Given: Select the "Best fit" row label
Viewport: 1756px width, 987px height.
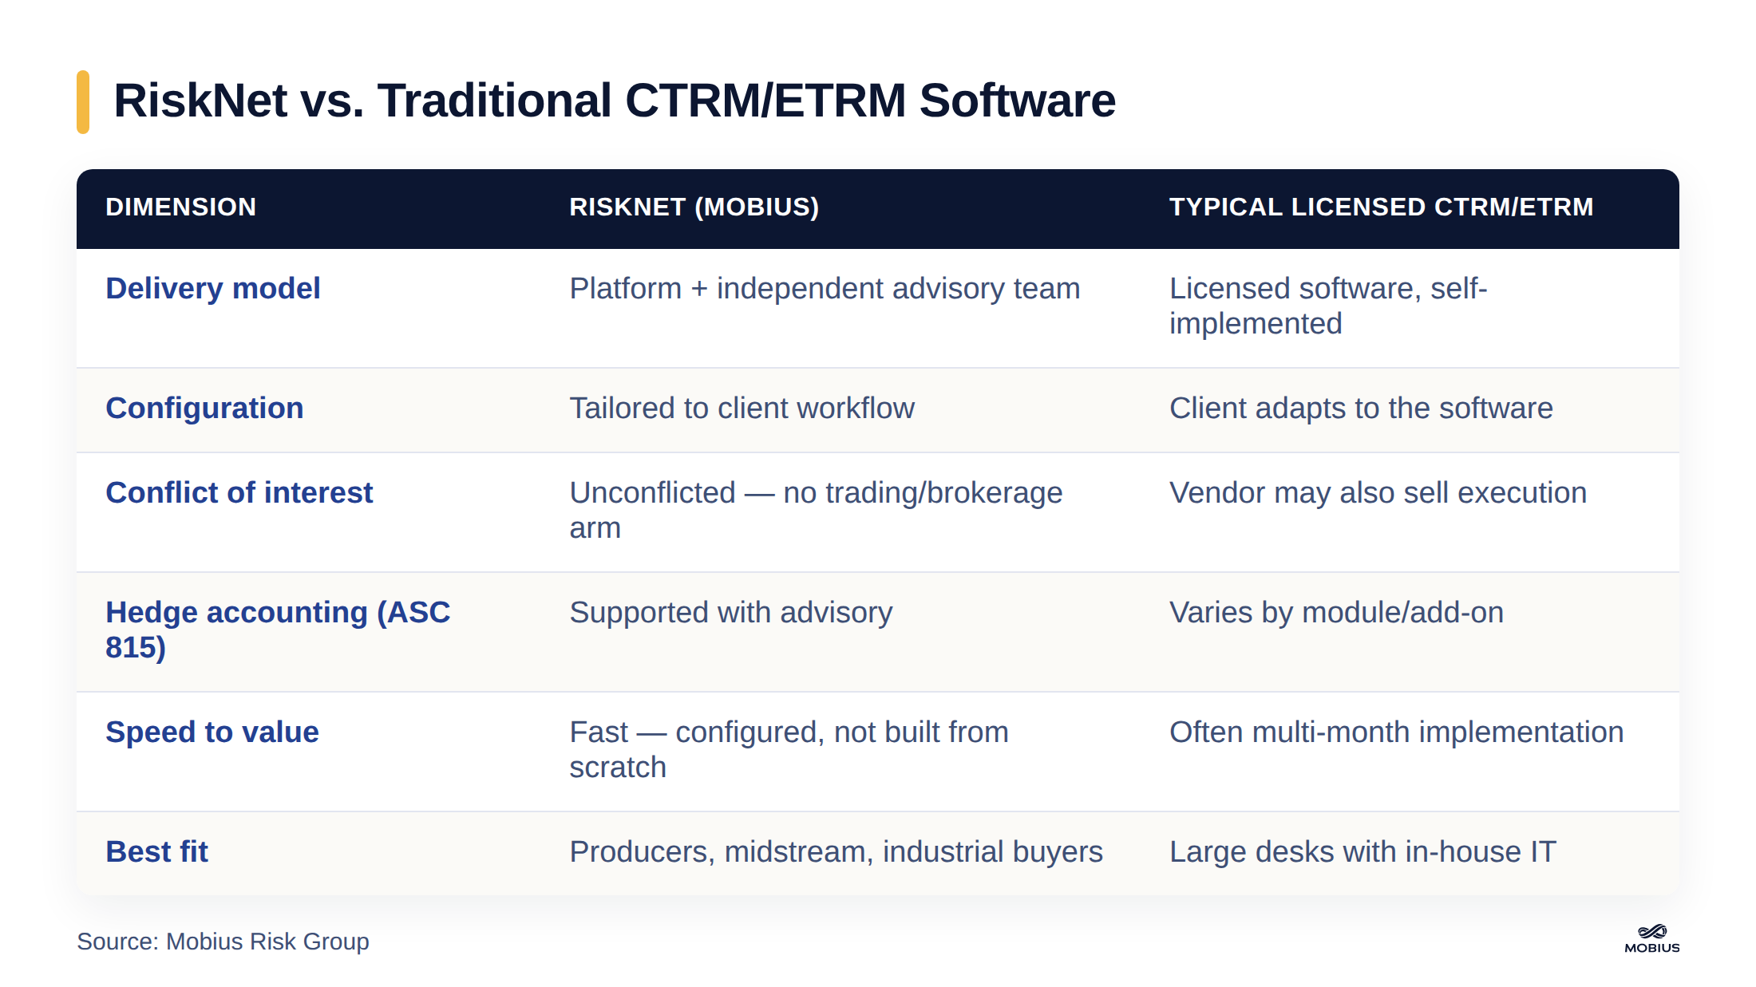Looking at the screenshot, I should click(x=156, y=851).
